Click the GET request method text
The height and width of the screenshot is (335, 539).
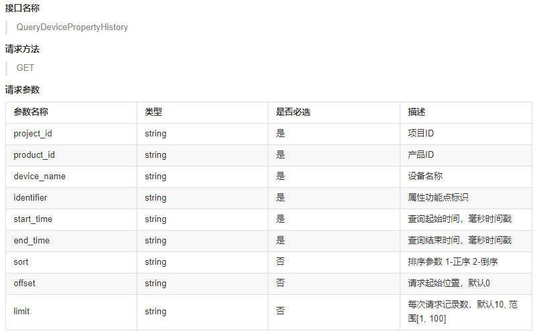coord(25,68)
